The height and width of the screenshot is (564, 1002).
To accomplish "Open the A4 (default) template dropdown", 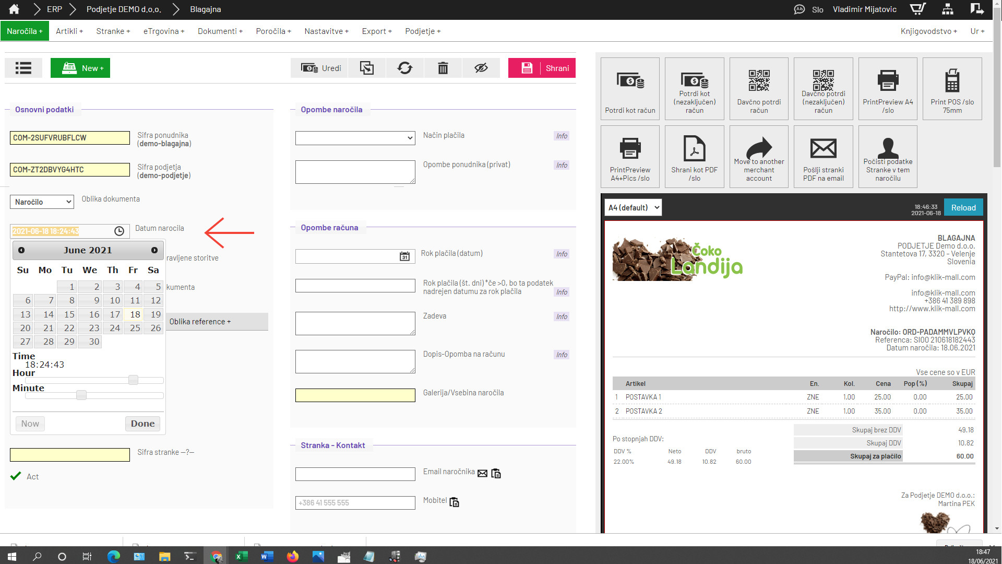I will [633, 208].
